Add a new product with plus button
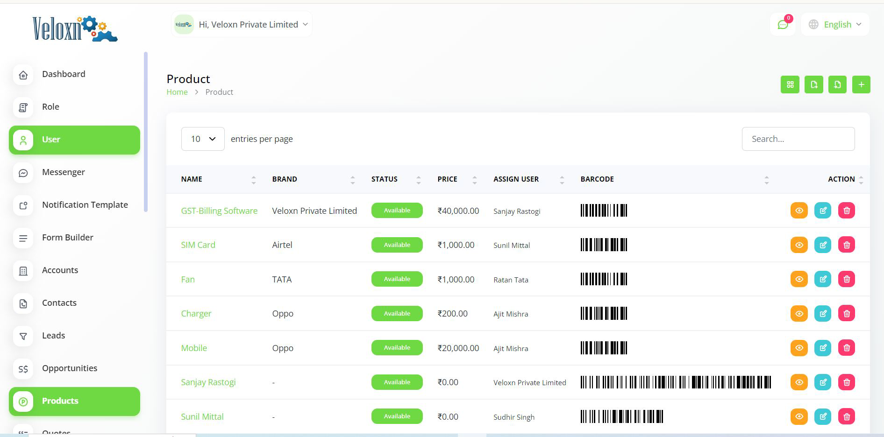 pyautogui.click(x=861, y=85)
